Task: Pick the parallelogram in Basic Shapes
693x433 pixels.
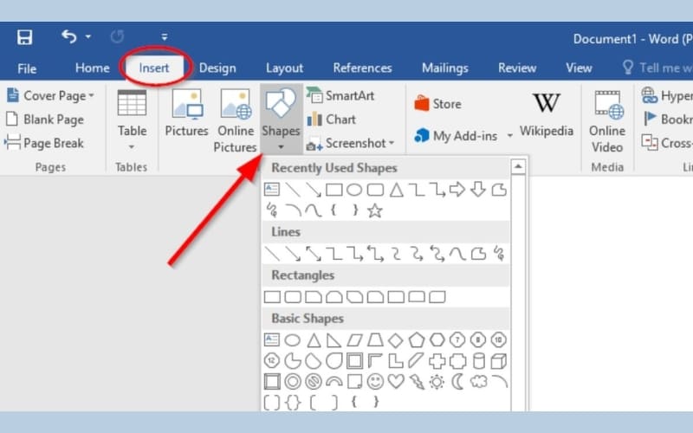Action: [354, 340]
